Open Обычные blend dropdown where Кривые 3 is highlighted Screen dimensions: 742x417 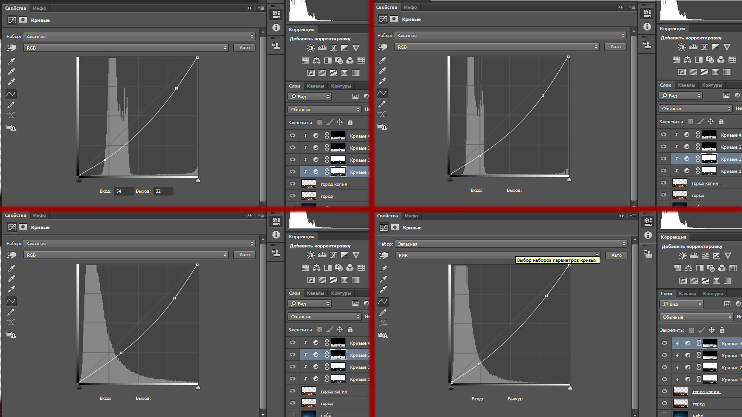pos(324,316)
